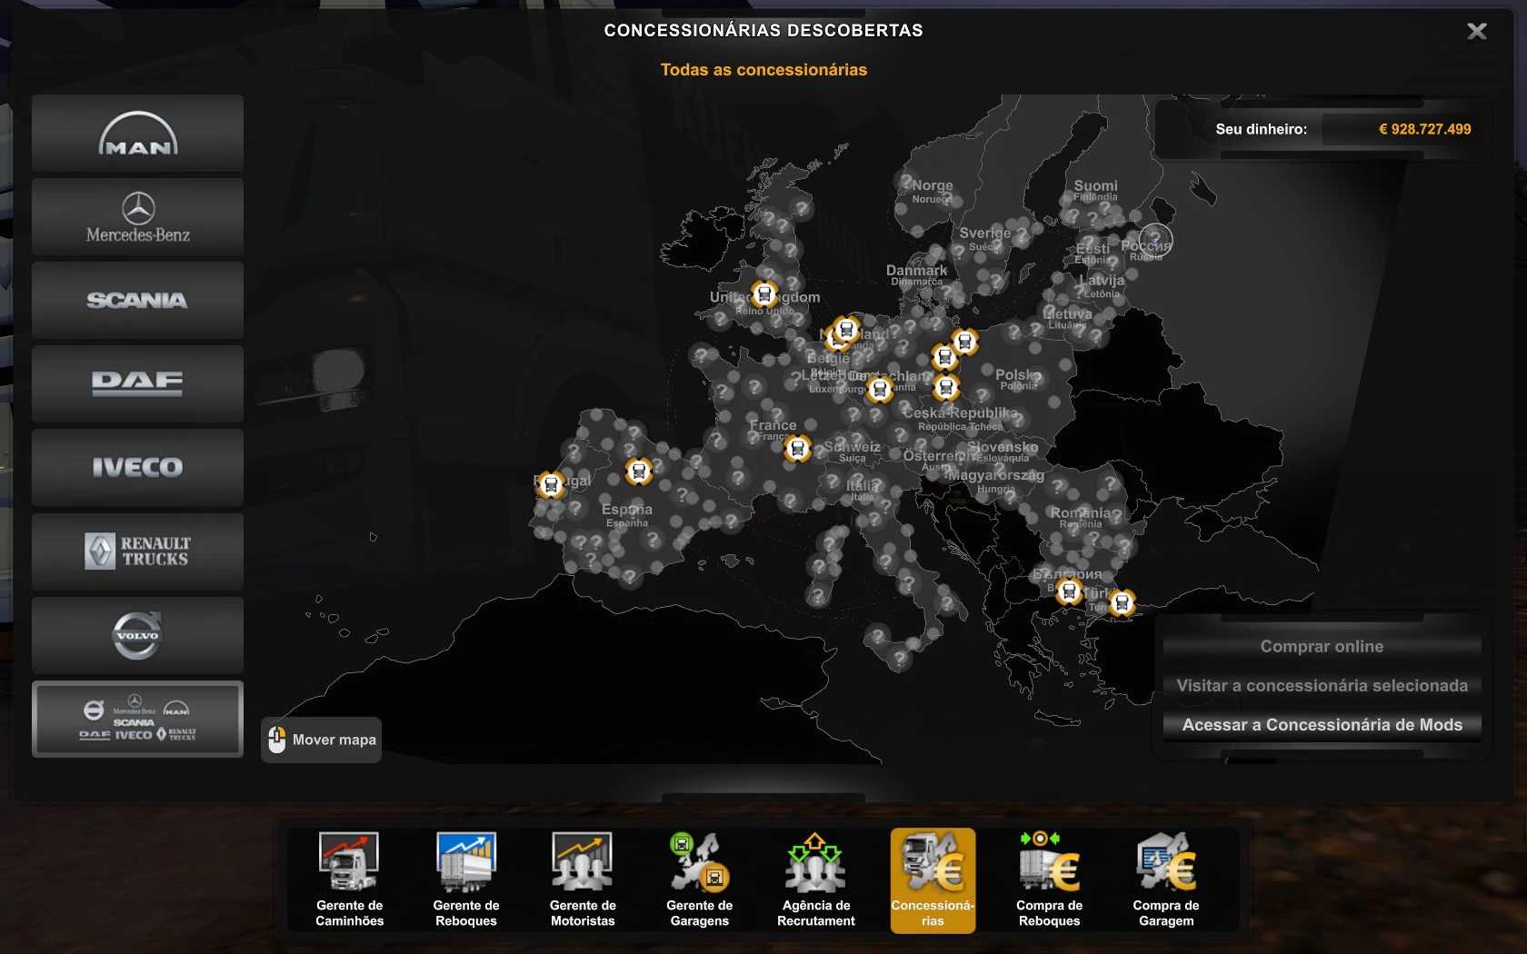The width and height of the screenshot is (1527, 954).
Task: Open Agência de Recrutamento
Action: (x=815, y=879)
